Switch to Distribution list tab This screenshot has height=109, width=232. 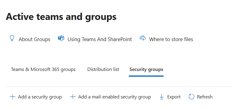[x=103, y=69]
